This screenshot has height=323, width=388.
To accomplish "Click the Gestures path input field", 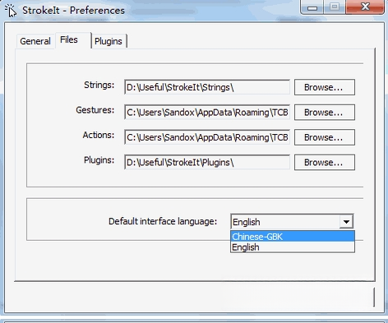I will (207, 113).
